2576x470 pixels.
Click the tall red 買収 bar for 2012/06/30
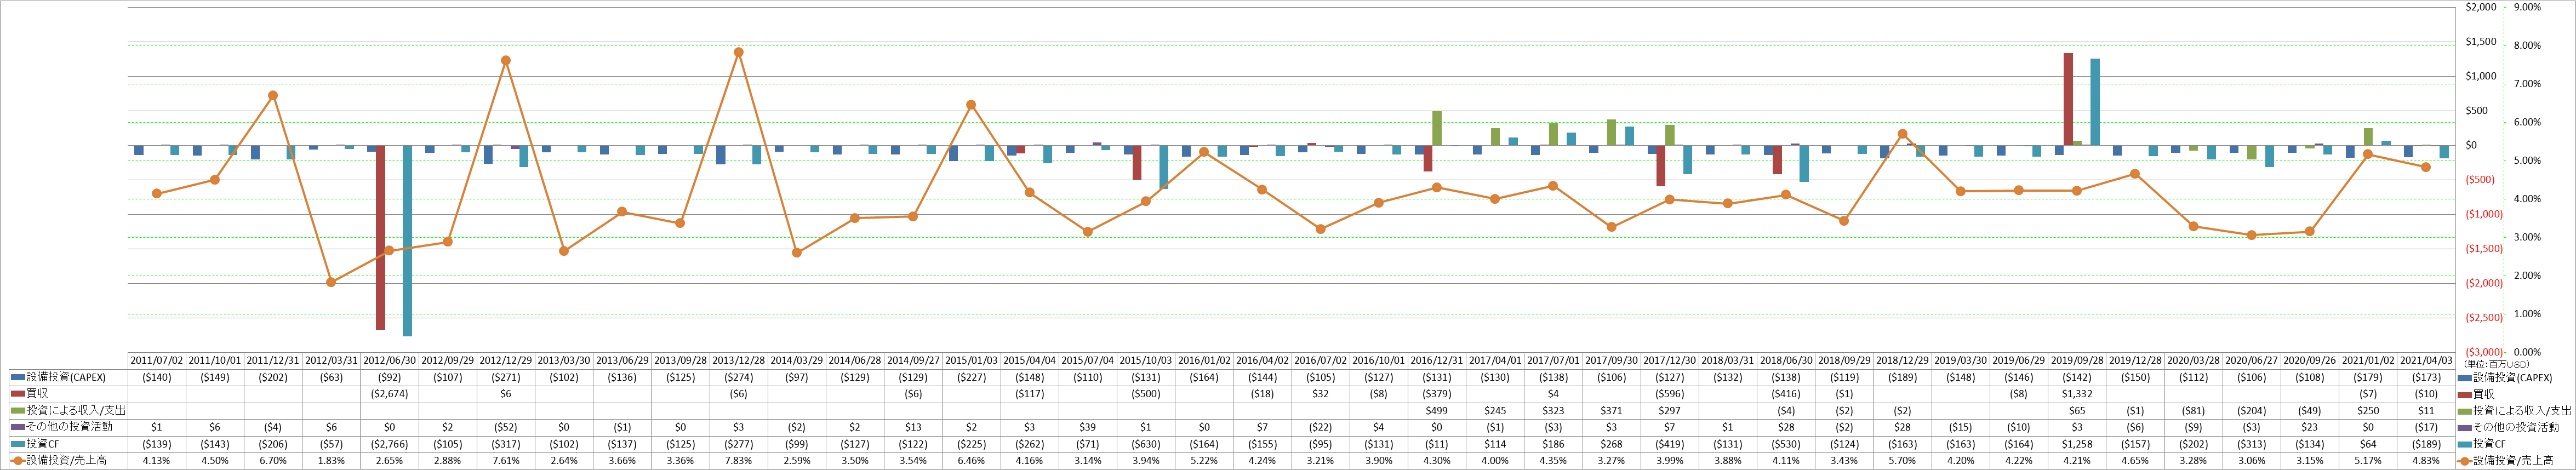[381, 237]
